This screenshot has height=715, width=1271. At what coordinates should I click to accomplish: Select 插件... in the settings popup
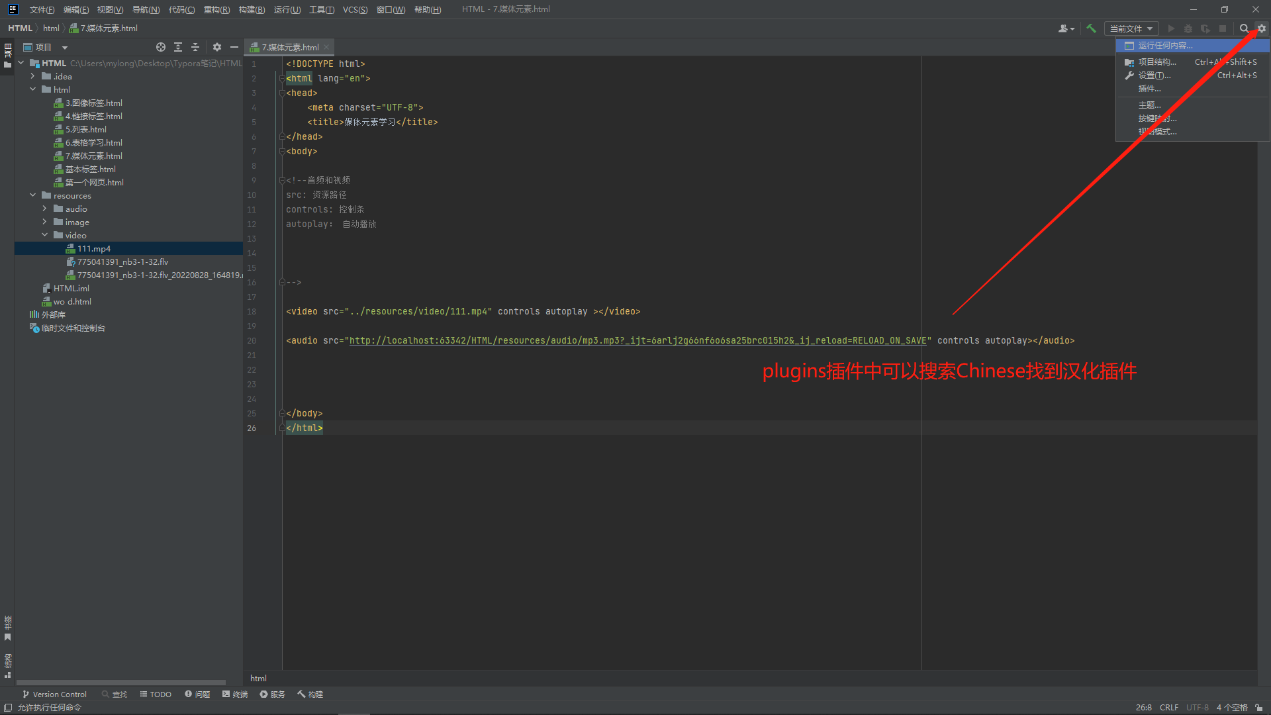(1192, 89)
